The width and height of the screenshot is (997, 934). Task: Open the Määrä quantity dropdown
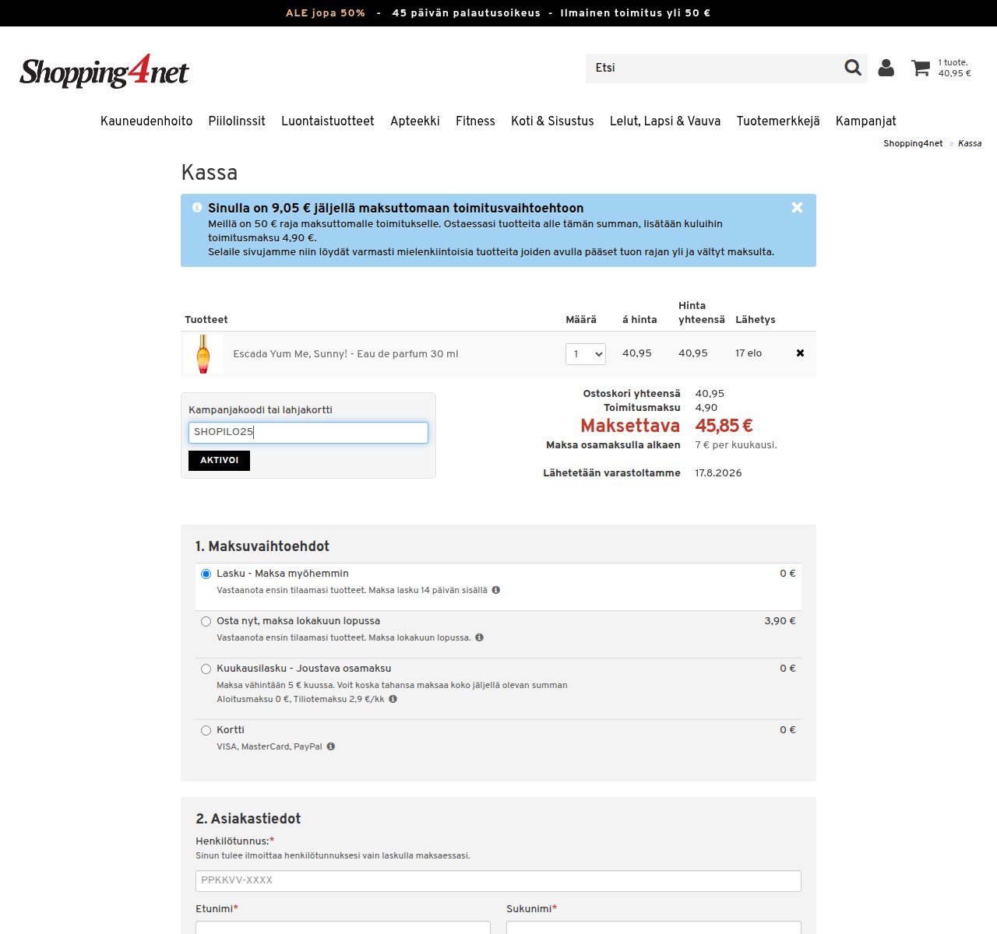pyautogui.click(x=586, y=354)
